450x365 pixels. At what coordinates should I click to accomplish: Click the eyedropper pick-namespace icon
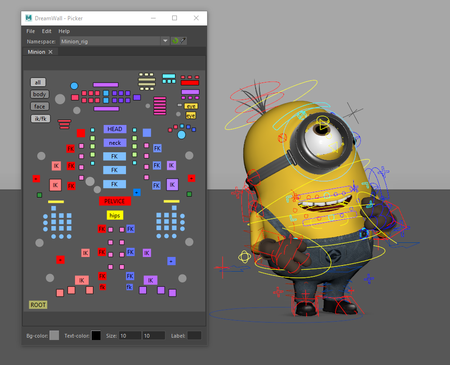[183, 41]
